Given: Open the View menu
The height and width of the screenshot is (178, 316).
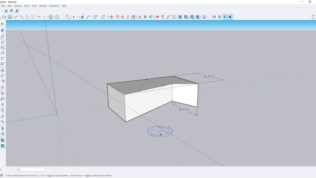Looking at the screenshot, I should pyautogui.click(x=9, y=6).
